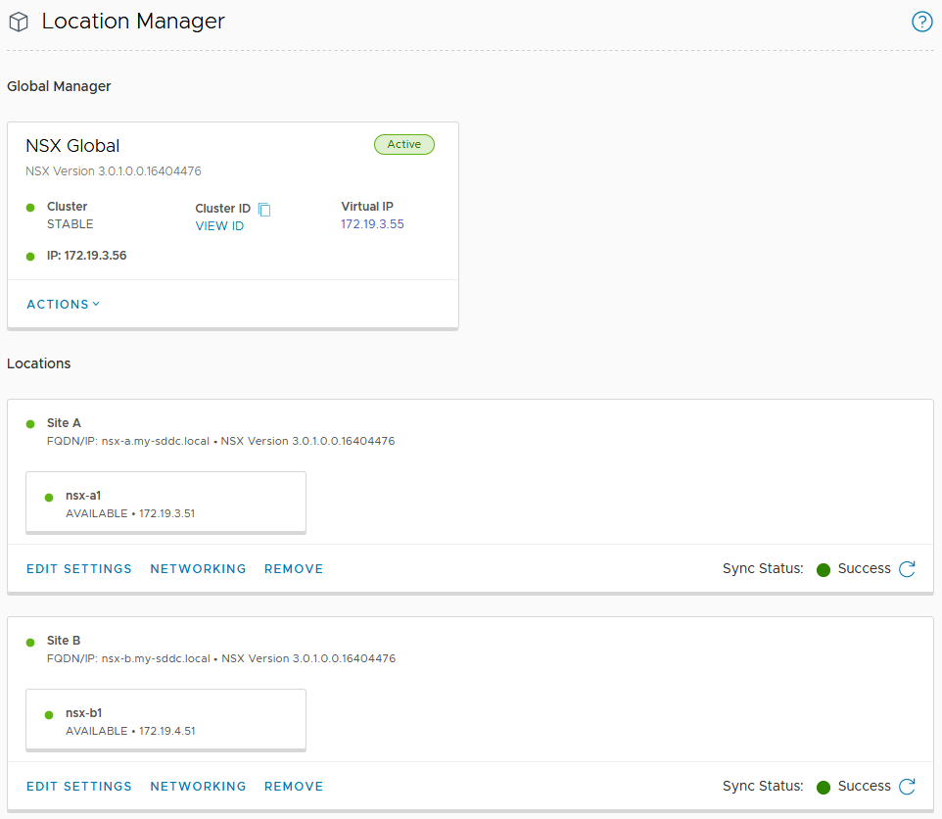This screenshot has height=819, width=942.
Task: Click REMOVE for Site B
Action: click(x=294, y=786)
